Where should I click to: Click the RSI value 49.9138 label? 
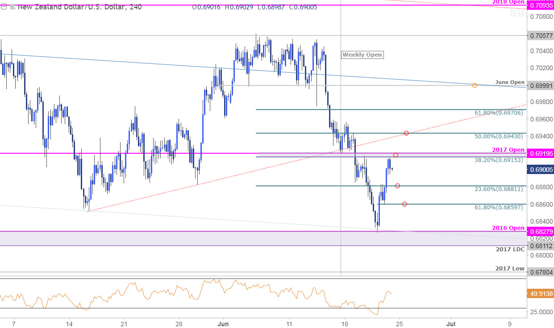click(x=540, y=295)
